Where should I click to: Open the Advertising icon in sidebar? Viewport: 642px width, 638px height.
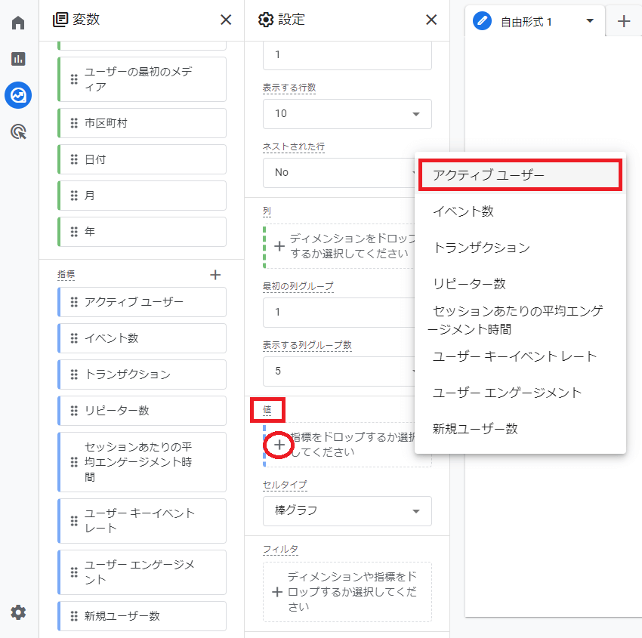click(x=18, y=132)
